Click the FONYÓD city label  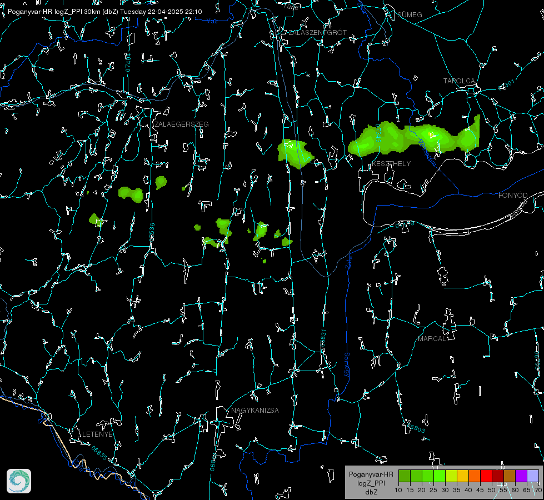(513, 196)
